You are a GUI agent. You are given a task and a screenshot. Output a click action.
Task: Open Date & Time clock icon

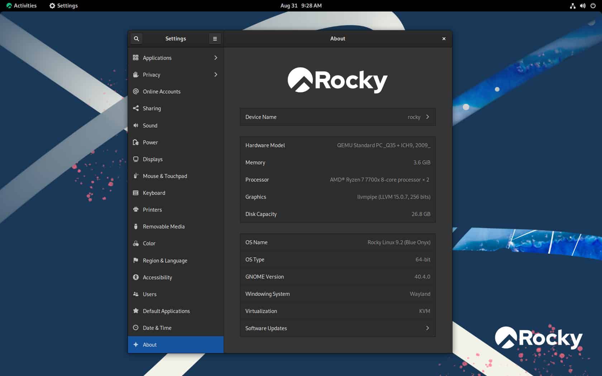point(135,327)
